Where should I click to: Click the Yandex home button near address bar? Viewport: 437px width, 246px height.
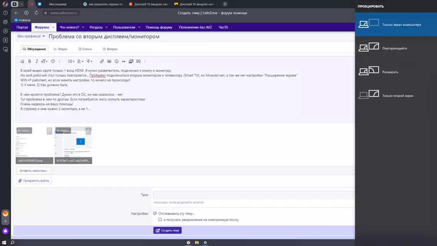(26, 13)
